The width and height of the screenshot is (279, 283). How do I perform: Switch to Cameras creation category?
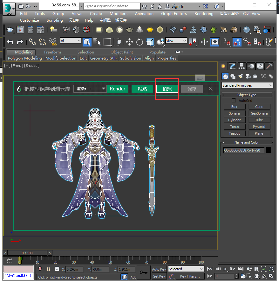[248, 76]
